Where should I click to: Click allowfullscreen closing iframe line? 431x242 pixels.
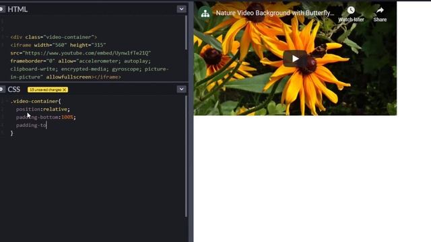66,77
